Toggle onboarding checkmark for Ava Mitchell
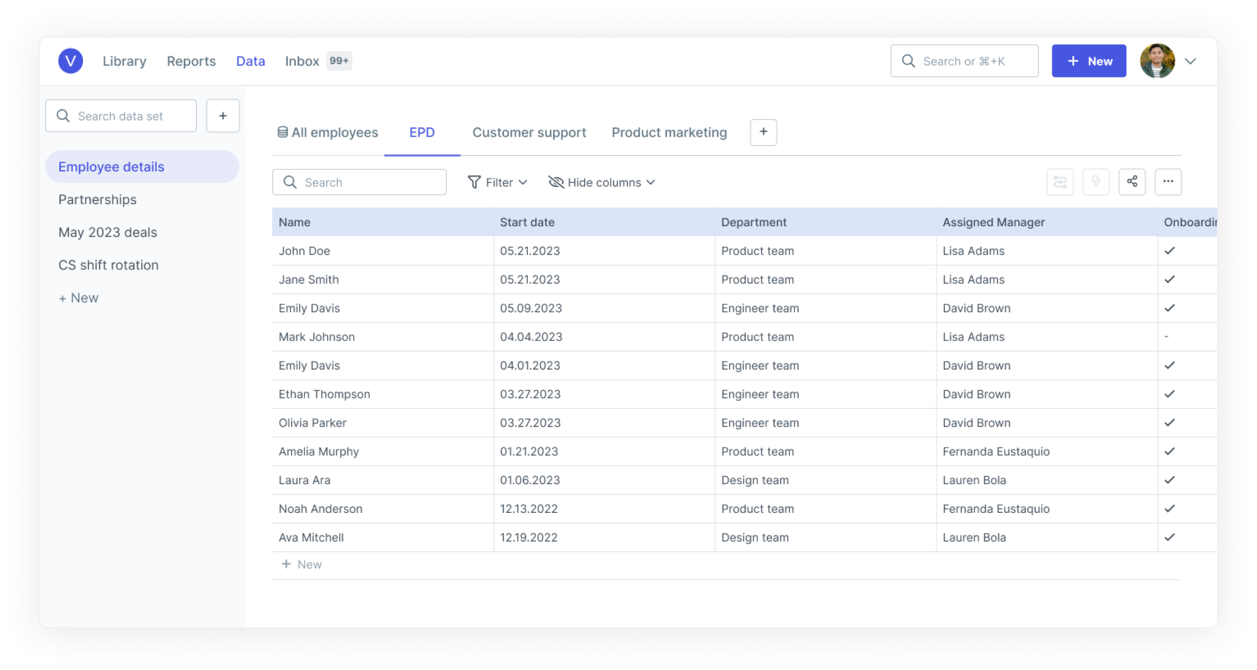The width and height of the screenshot is (1257, 670). click(1170, 537)
